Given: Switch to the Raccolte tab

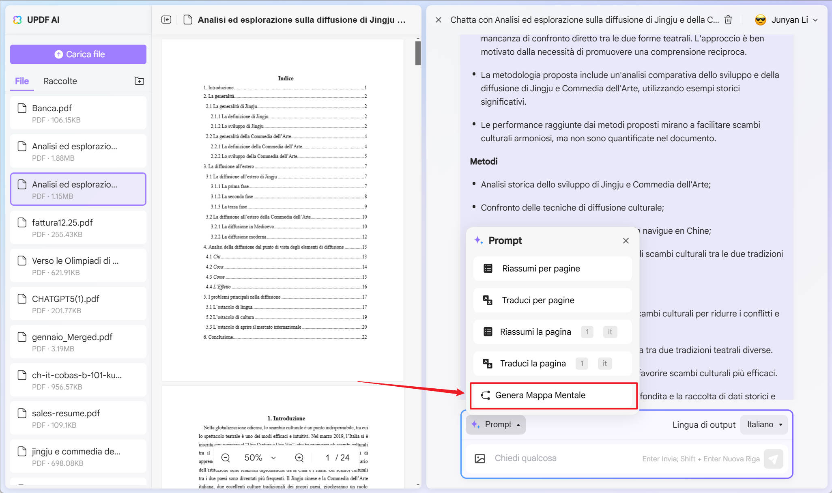Looking at the screenshot, I should [60, 81].
